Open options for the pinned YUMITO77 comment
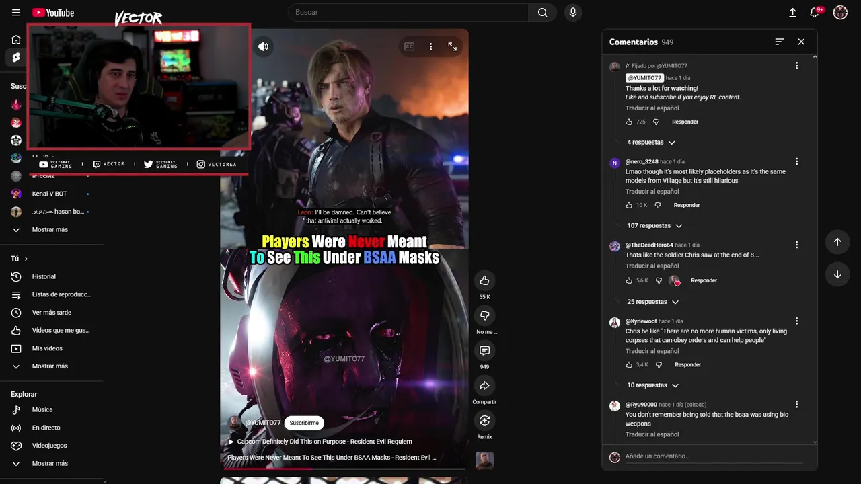Screen dimensions: 861x484 [x=796, y=65]
